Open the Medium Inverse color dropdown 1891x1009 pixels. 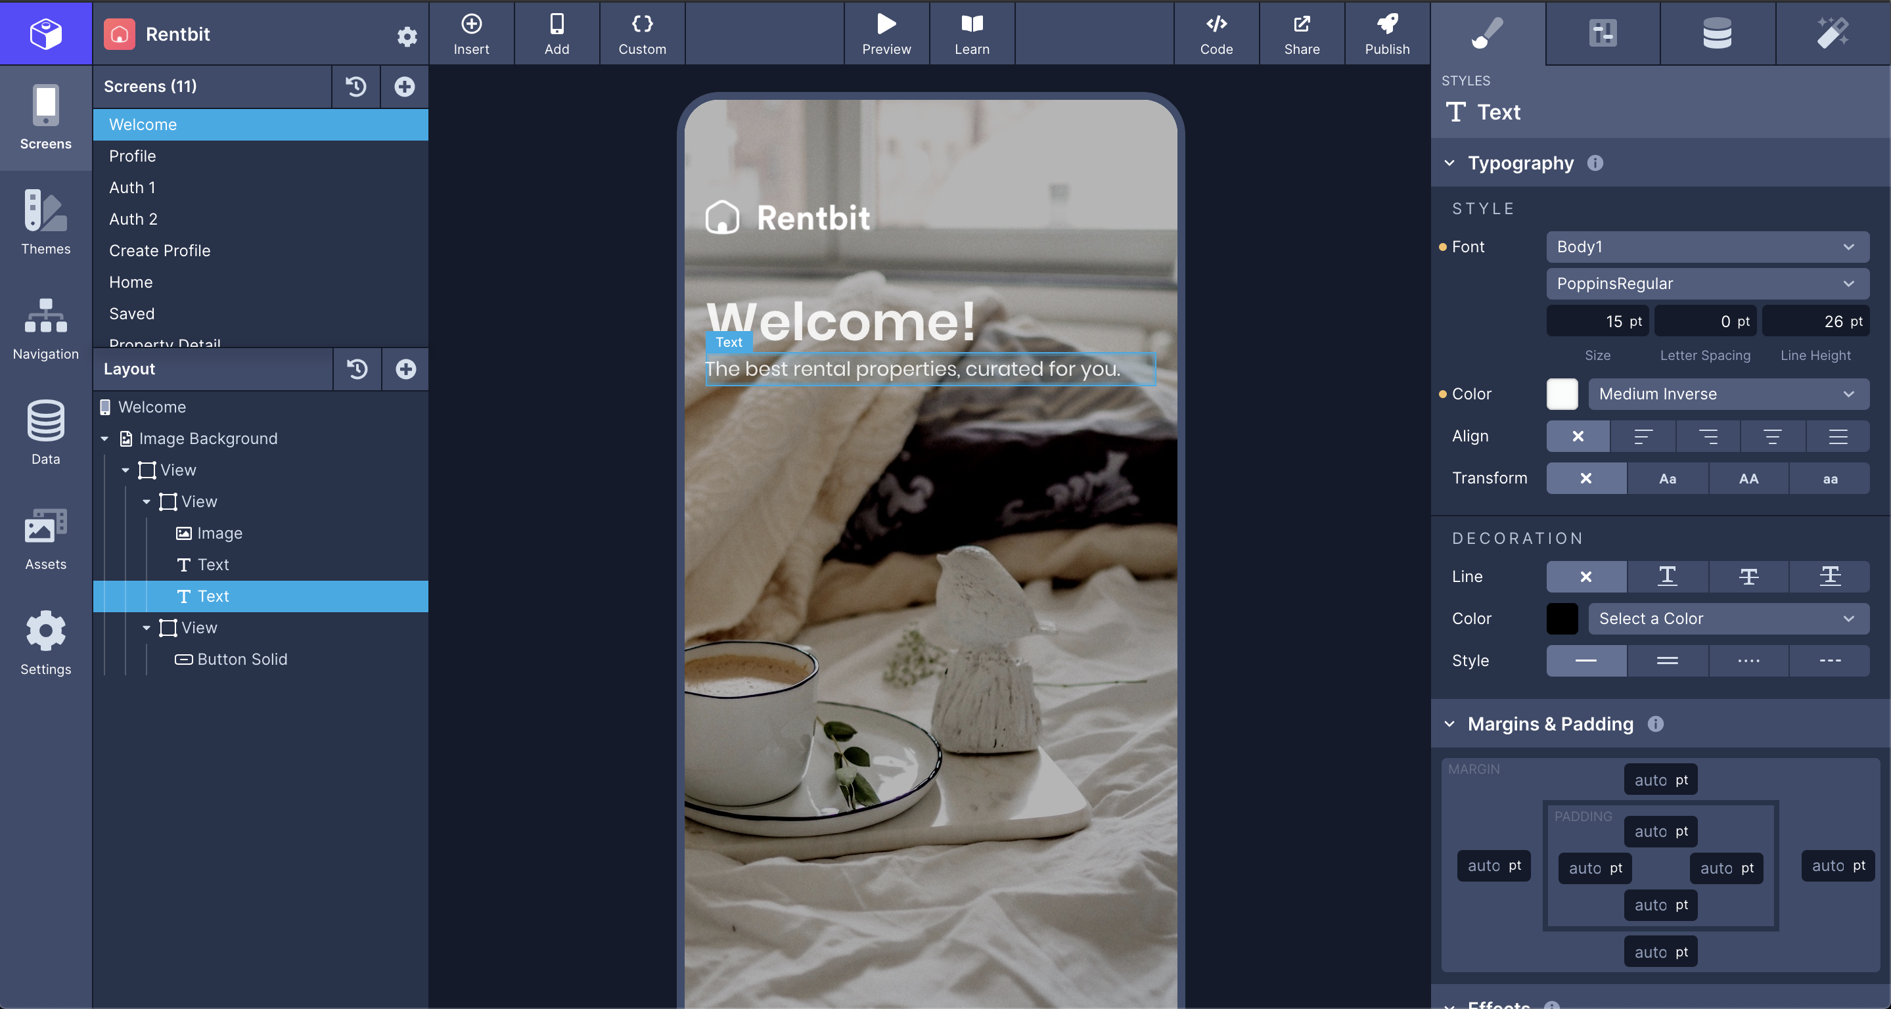pyautogui.click(x=1728, y=394)
